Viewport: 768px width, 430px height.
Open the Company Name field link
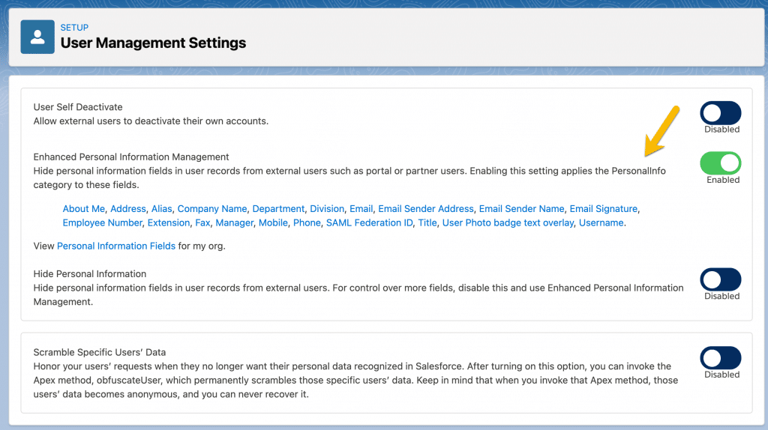click(212, 209)
